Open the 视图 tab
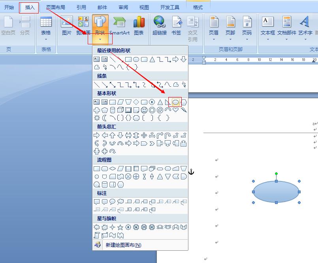The height and width of the screenshot is (263, 318). 144,8
